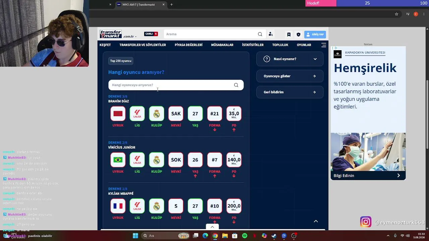Click the 'Bilgi Edinin' ad button
The height and width of the screenshot is (241, 429).
click(368, 175)
